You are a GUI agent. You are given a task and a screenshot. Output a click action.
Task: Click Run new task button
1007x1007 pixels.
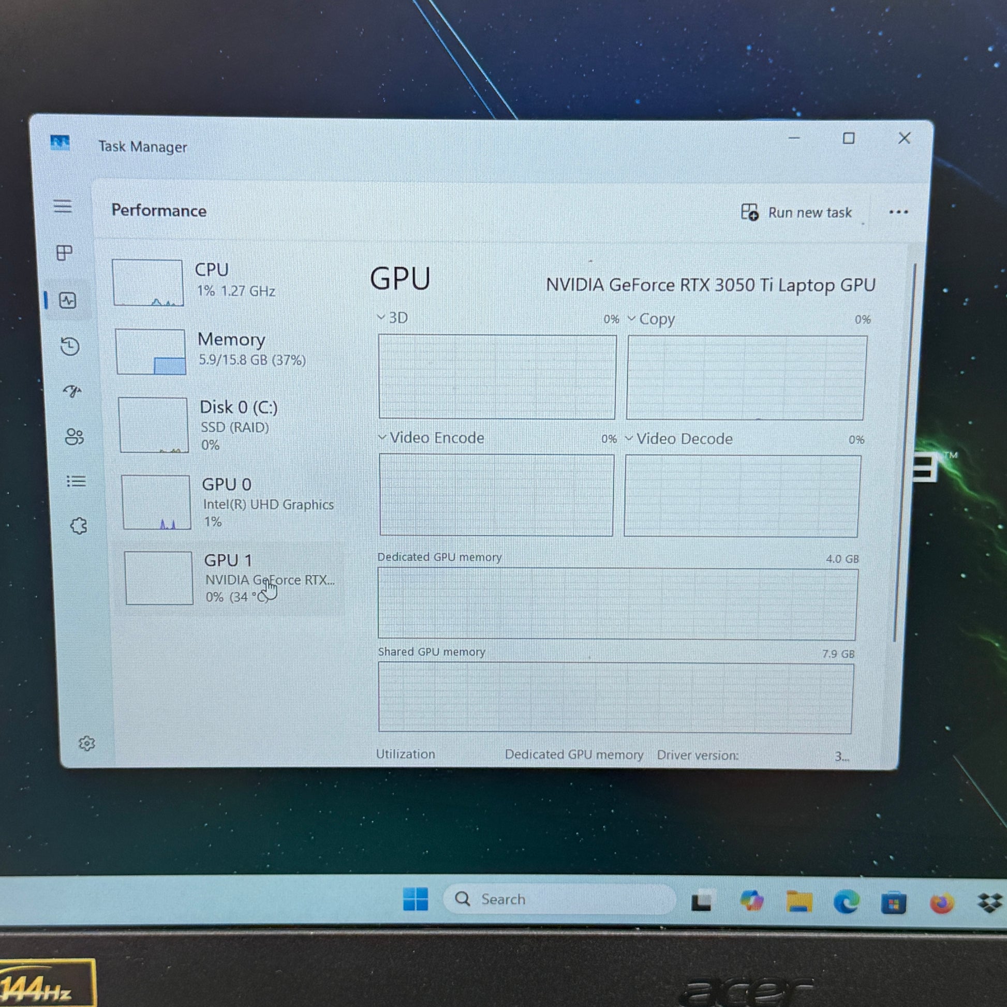pos(796,212)
